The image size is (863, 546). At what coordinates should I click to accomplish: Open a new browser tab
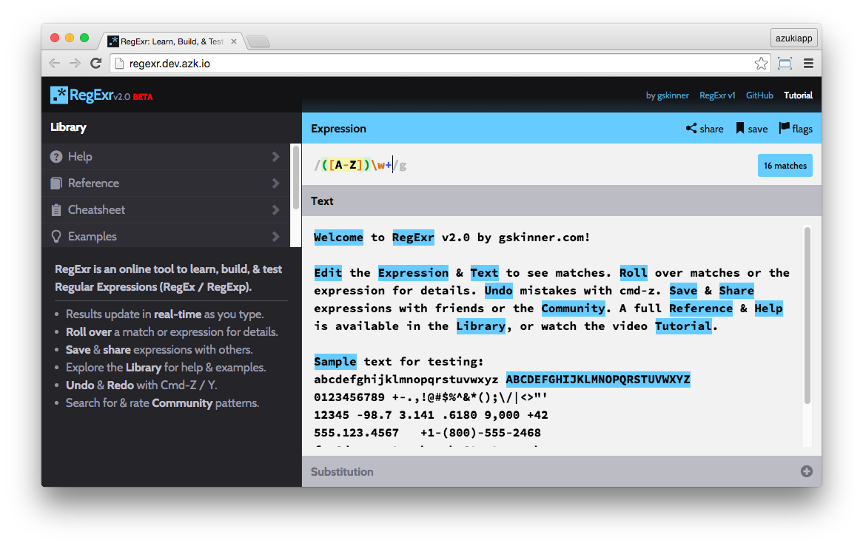click(x=258, y=41)
